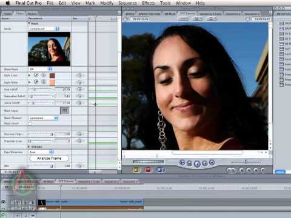291x218 pixels.
Task: Open the Help menu
Action: coord(200,3)
